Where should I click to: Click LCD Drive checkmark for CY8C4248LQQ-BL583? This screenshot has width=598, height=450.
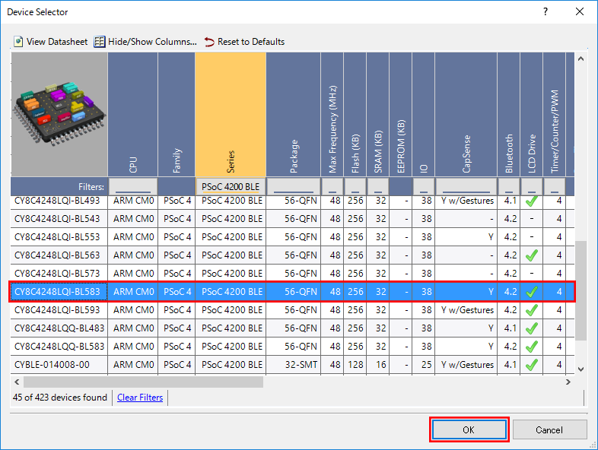[531, 347]
